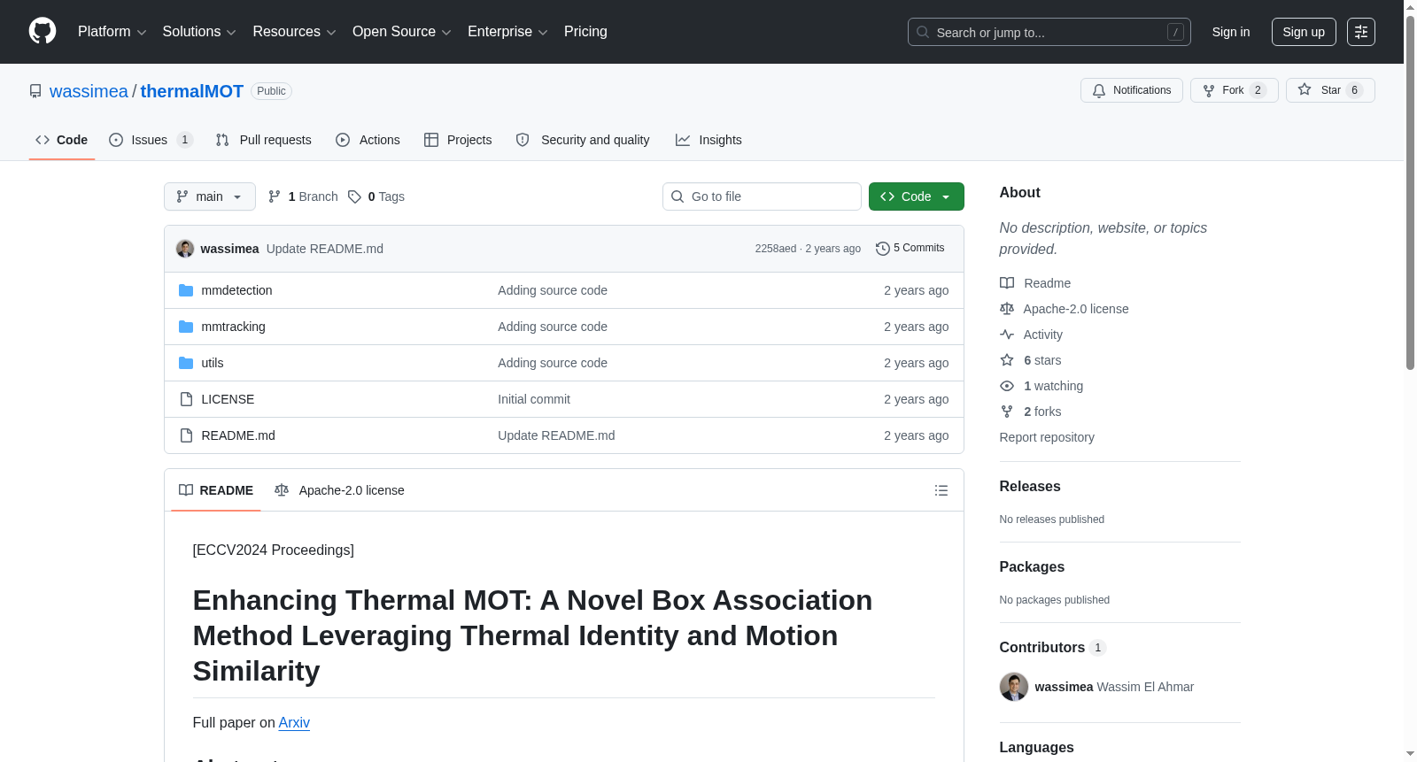Click the wassimea avatar in commit row
Screen dimensions: 1417x762
pyautogui.click(x=185, y=249)
